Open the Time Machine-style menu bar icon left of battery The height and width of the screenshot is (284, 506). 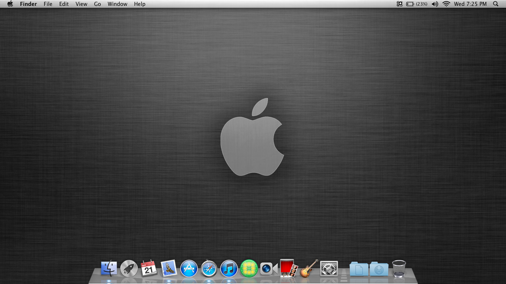click(400, 4)
